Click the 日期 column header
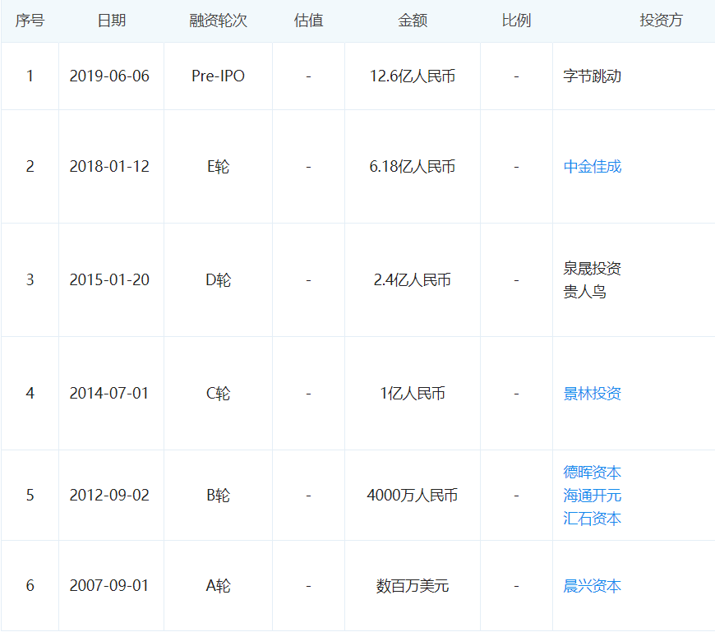 pos(111,21)
